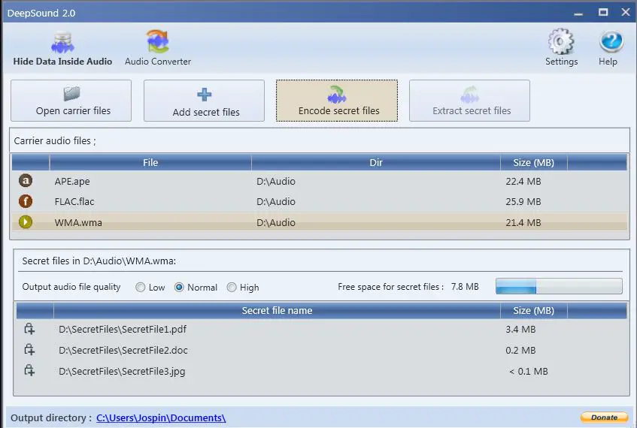Click the FLAC file type icon

[x=26, y=201]
